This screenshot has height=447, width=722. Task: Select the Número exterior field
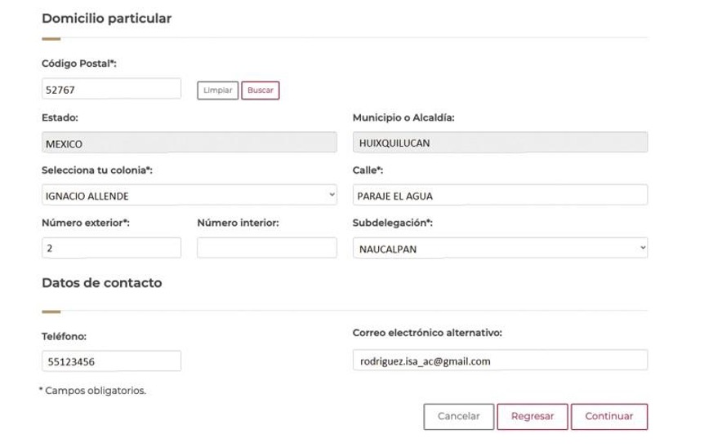point(111,248)
